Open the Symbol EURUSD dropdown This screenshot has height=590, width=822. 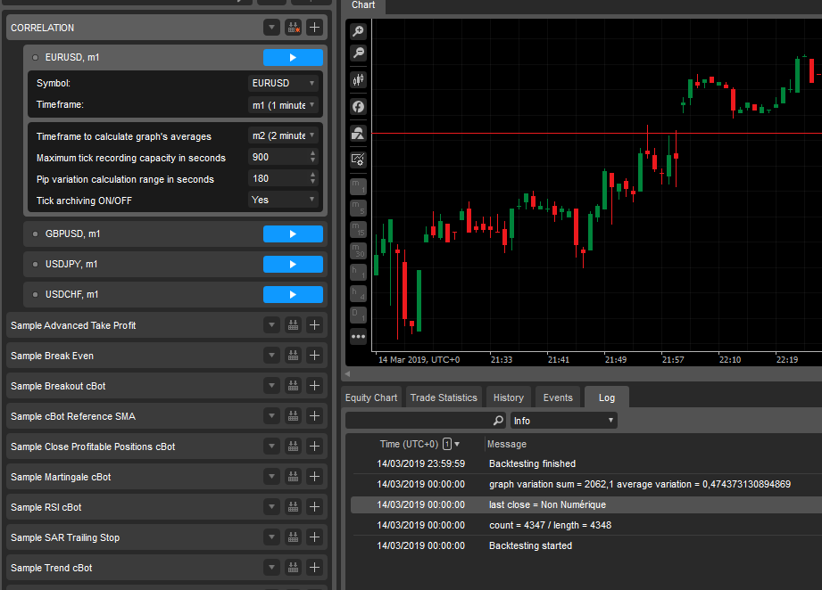(x=284, y=83)
